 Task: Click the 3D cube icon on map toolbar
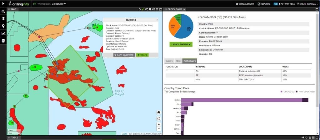coord(150,9)
